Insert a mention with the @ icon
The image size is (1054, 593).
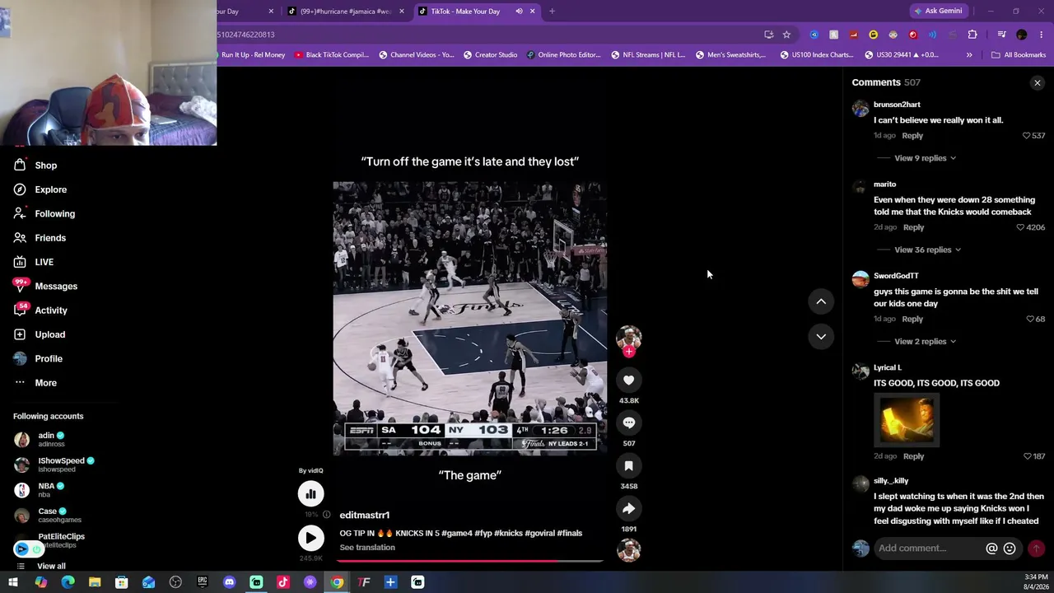[x=991, y=549]
